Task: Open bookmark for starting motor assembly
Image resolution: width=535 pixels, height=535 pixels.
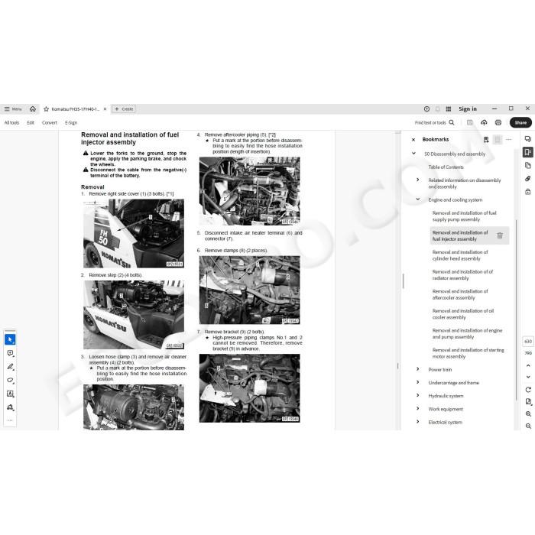Action: pyautogui.click(x=468, y=353)
